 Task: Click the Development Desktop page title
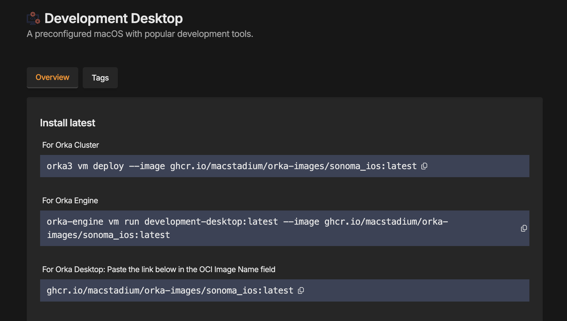click(114, 18)
